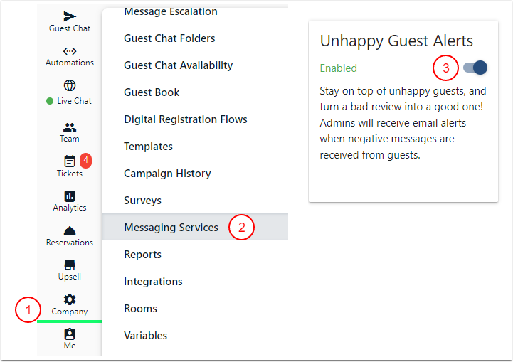Select Messaging Services menu item

click(171, 228)
